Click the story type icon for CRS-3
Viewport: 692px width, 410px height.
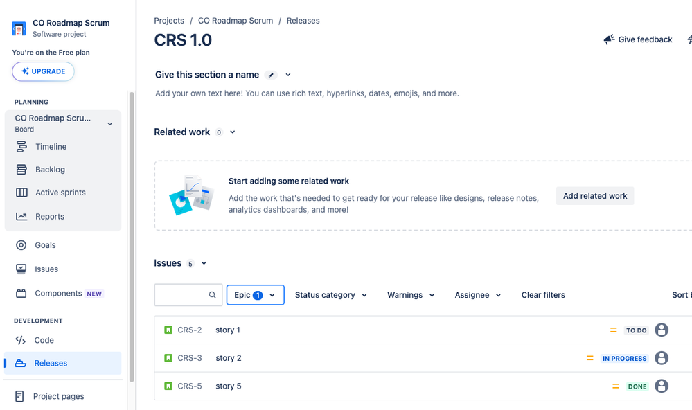point(168,358)
